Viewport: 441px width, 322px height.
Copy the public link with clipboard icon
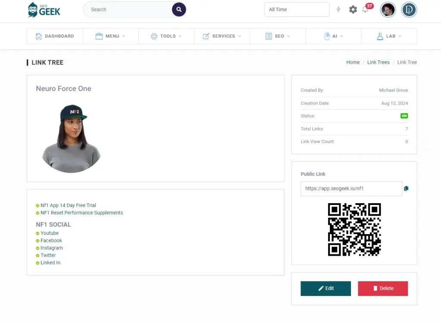coord(406,189)
